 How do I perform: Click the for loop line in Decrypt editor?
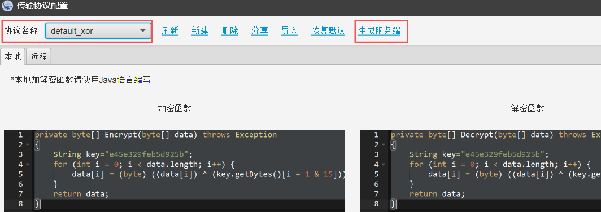(500, 165)
